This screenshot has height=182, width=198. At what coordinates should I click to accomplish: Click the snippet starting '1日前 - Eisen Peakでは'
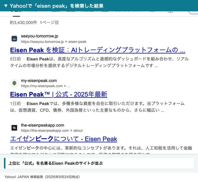(97, 107)
